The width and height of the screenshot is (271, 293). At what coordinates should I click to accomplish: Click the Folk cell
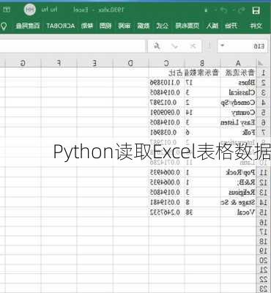click(x=238, y=133)
